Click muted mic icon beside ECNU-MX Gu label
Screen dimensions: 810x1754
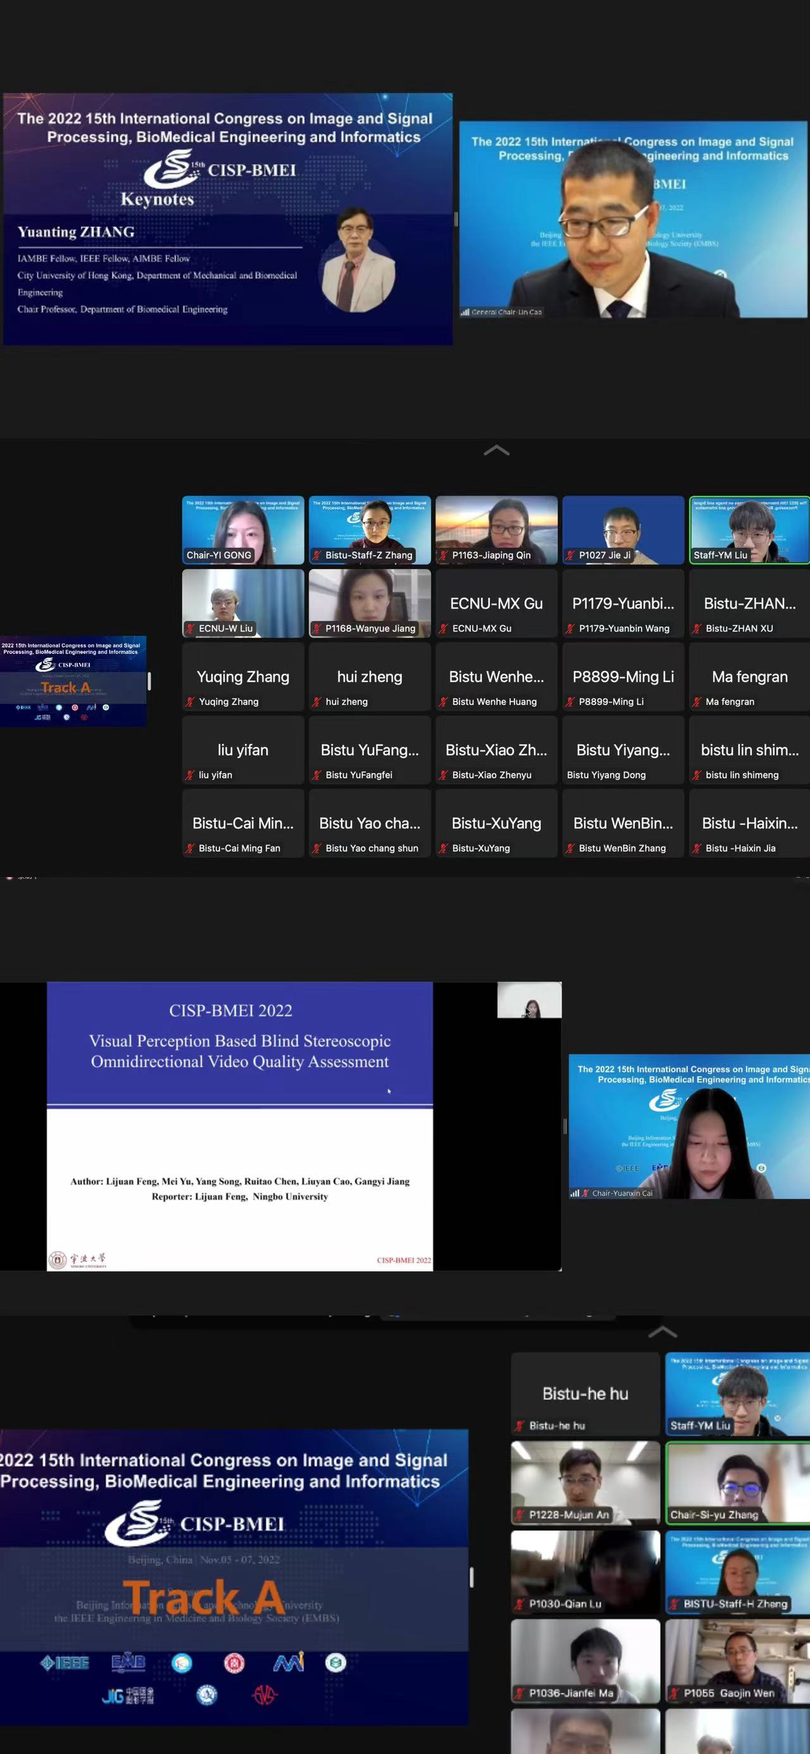[x=444, y=629]
